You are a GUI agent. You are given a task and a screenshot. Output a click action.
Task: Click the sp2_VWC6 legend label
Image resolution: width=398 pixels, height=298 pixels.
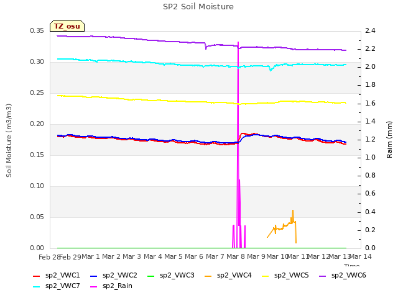pyautogui.click(x=349, y=275)
